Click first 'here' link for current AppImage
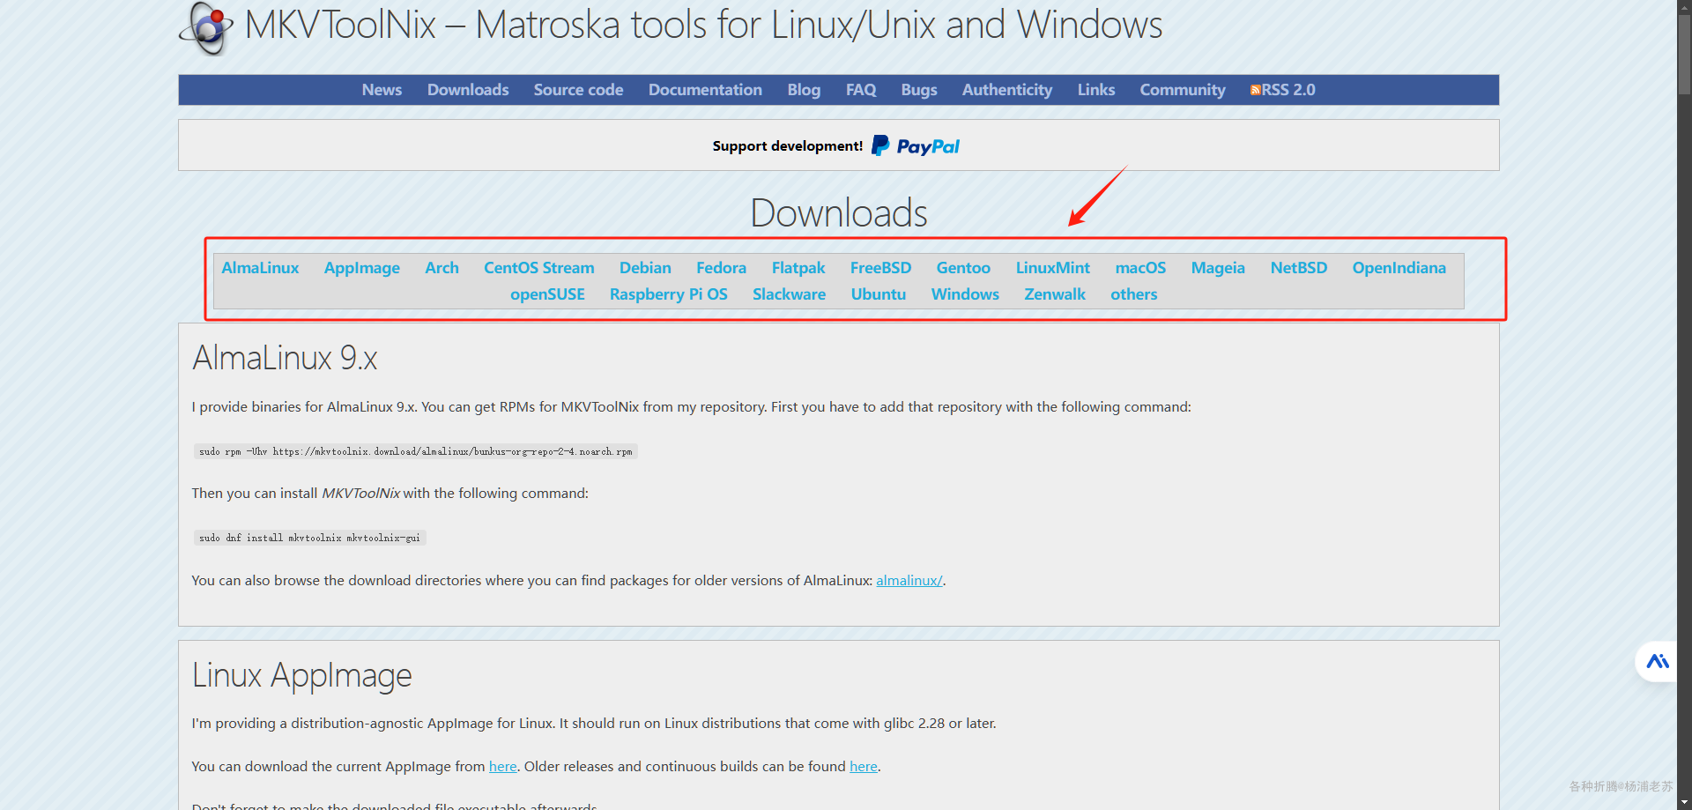 point(503,767)
